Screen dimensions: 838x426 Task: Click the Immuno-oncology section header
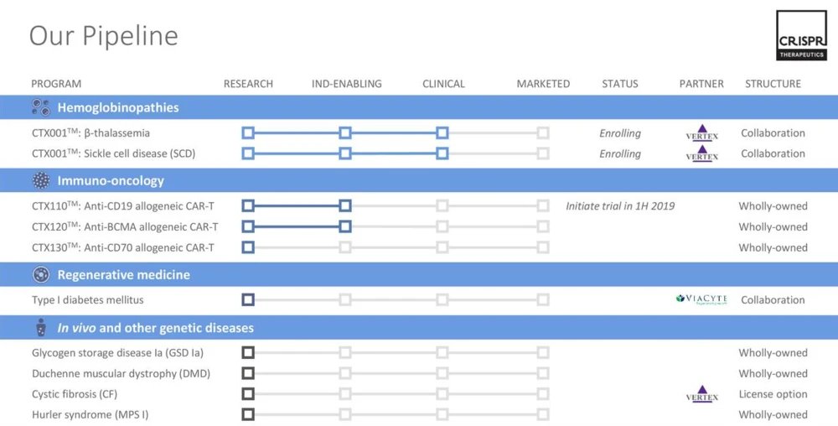(x=111, y=180)
